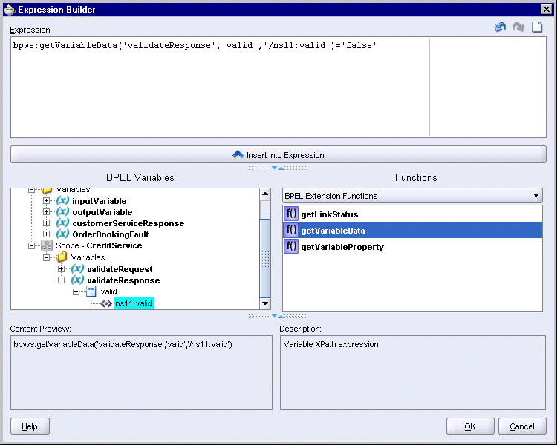Click the customerServiceResponse variable icon
This screenshot has height=445, width=557.
(x=62, y=222)
